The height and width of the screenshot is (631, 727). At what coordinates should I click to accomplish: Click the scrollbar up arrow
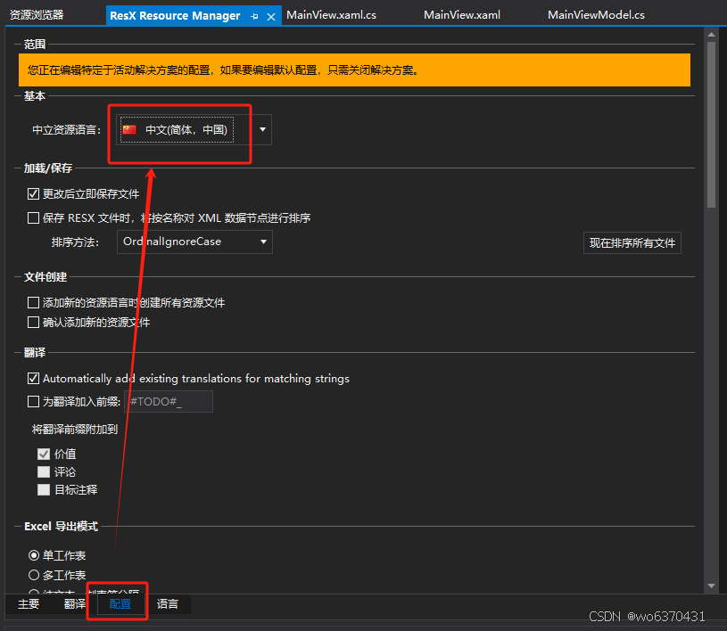coord(711,34)
